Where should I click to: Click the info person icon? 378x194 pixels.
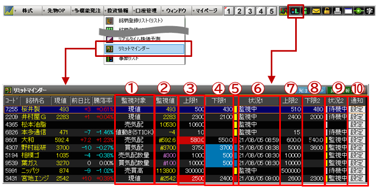[x=306, y=11]
